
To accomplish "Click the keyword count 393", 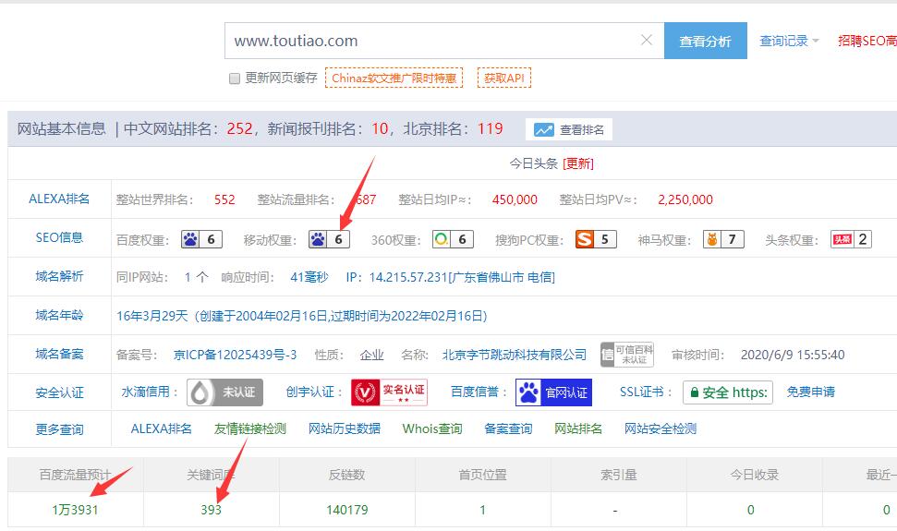I will [212, 510].
